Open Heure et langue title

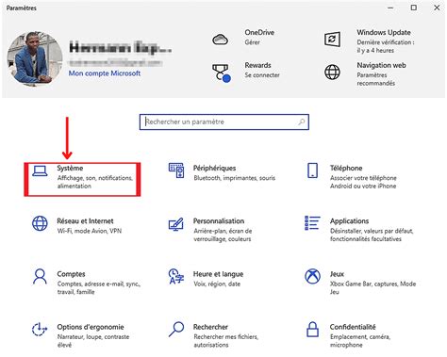coord(219,274)
